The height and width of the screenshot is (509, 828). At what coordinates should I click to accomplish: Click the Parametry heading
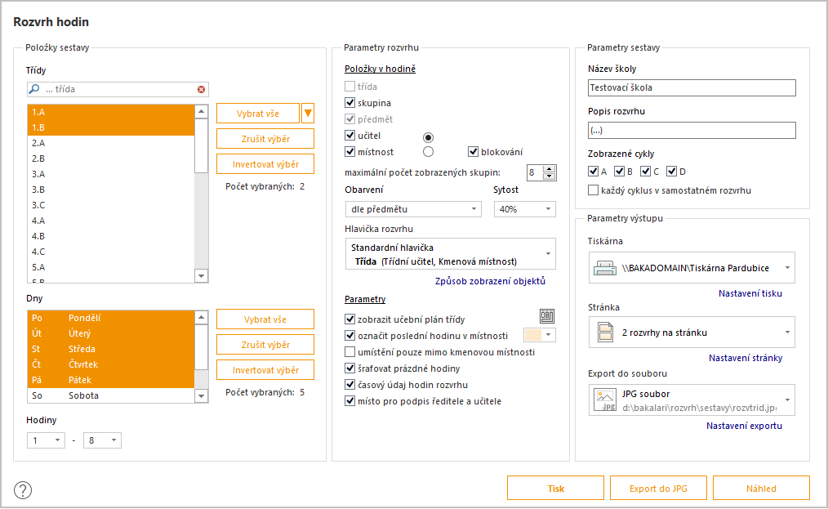coord(365,299)
